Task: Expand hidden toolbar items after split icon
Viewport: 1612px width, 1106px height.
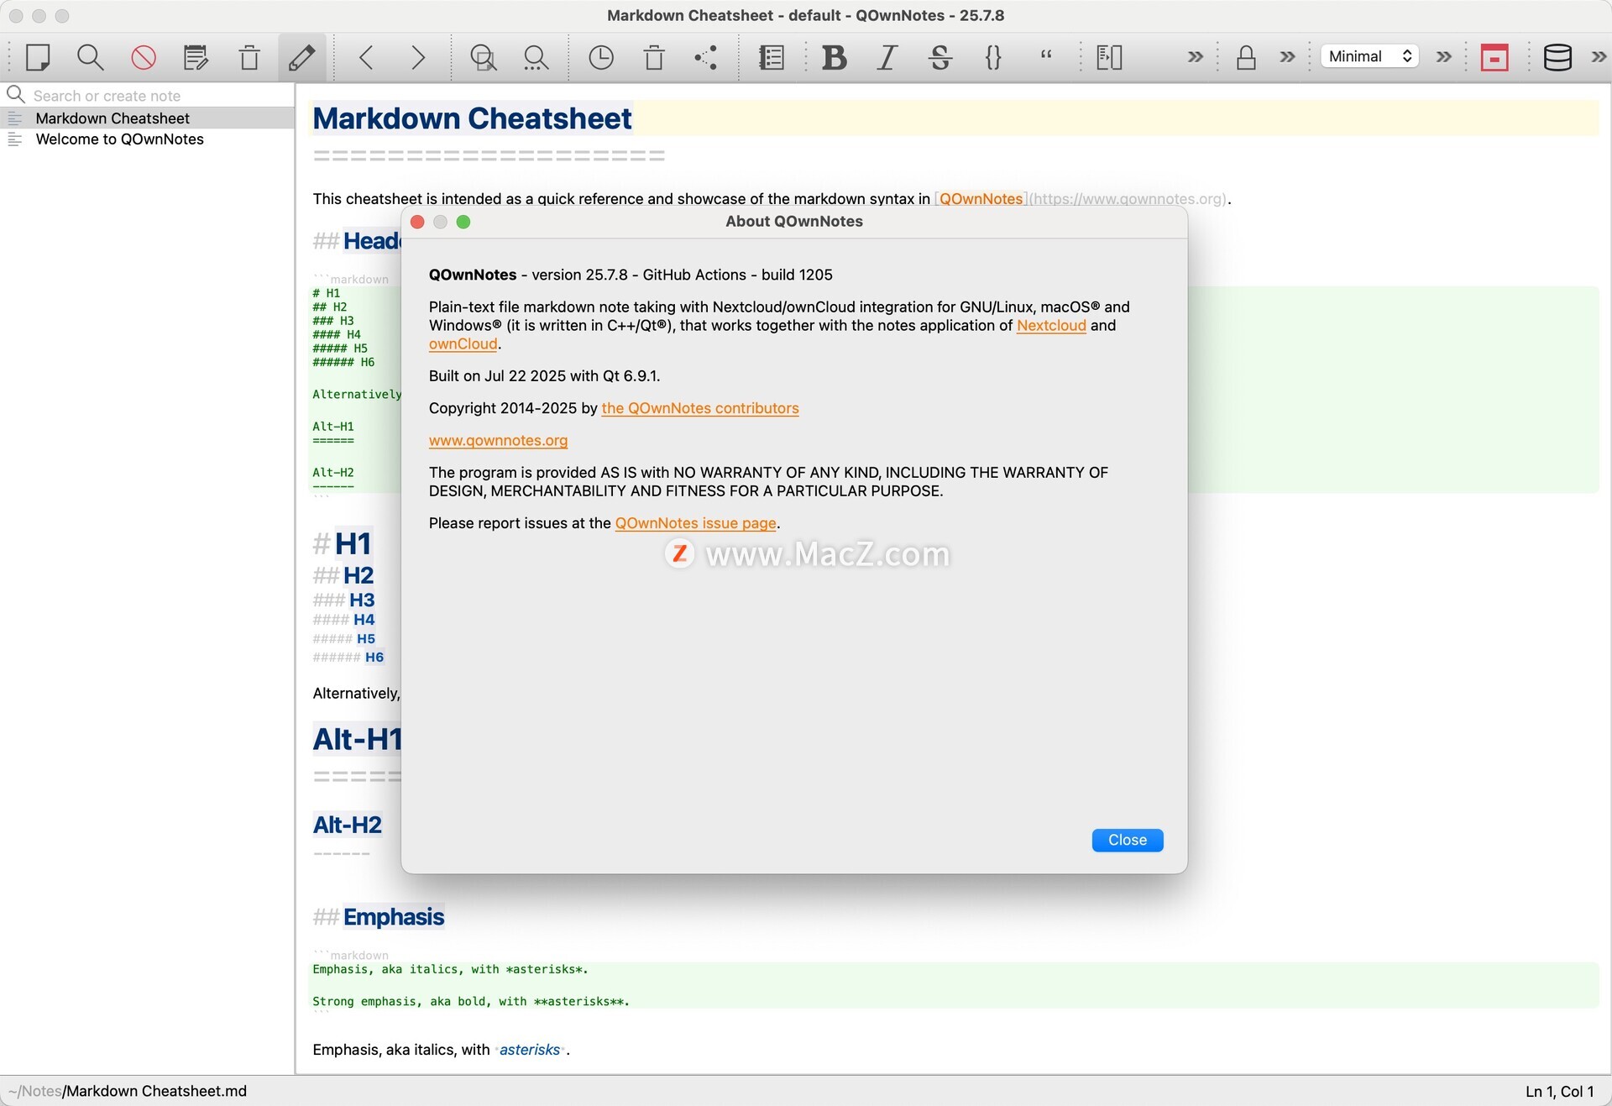Action: (1195, 57)
